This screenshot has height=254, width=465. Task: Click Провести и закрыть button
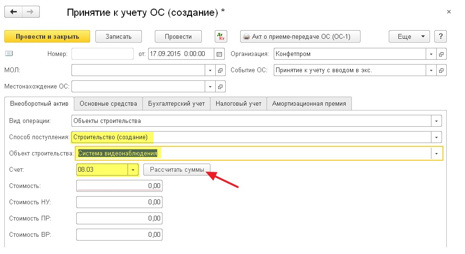pos(47,36)
